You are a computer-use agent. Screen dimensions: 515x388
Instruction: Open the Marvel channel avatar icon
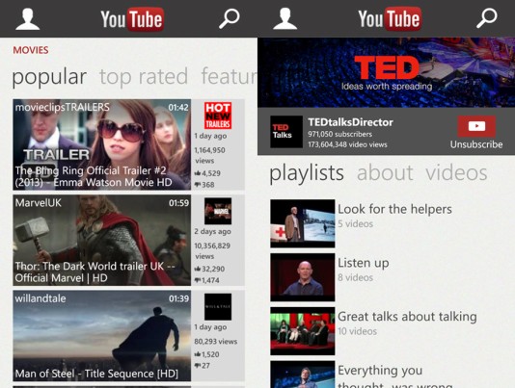click(x=218, y=211)
